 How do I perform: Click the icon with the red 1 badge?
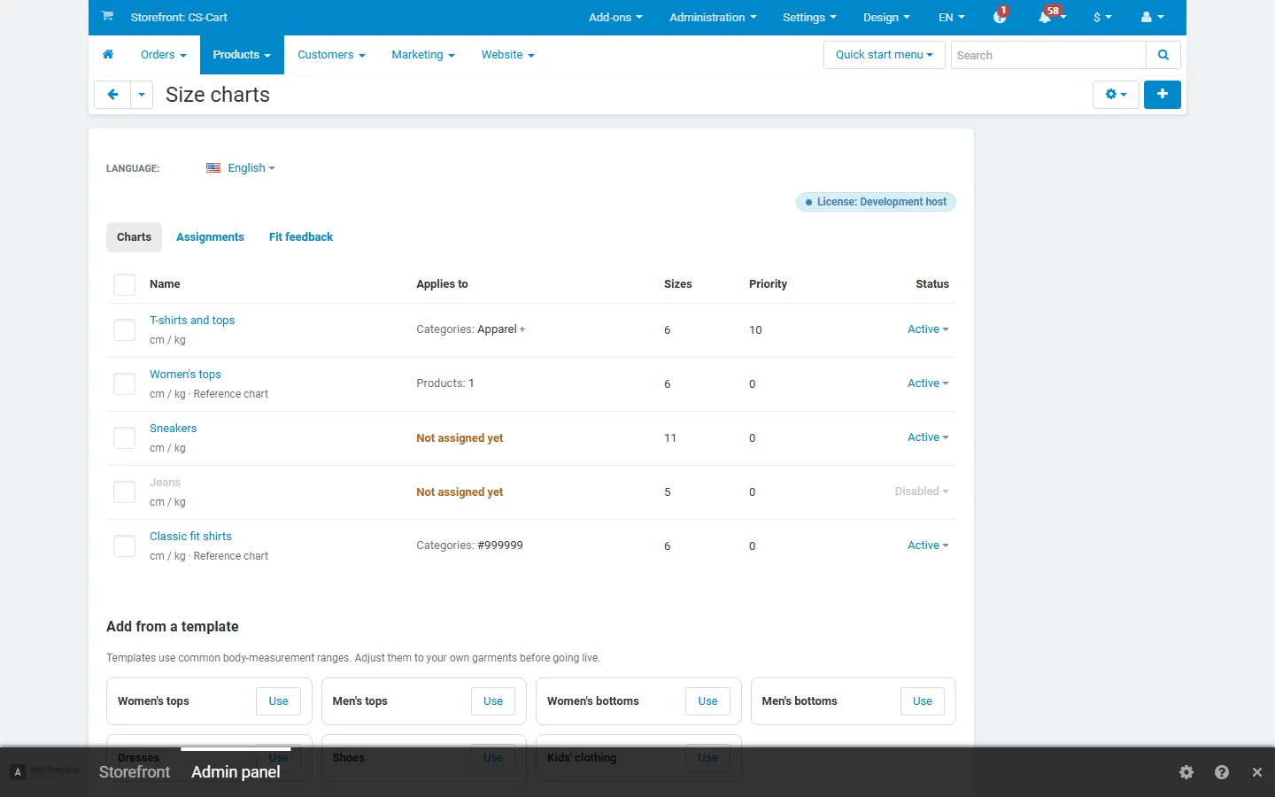point(1001,16)
